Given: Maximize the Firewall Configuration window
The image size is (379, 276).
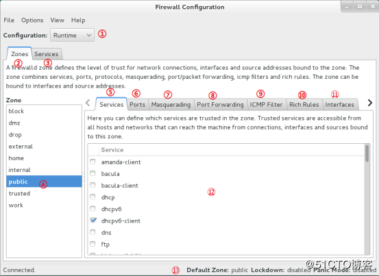Looking at the screenshot, I should click(360, 7).
